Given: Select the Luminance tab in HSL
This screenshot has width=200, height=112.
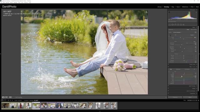Looking at the screenshot, I should pos(187,69).
